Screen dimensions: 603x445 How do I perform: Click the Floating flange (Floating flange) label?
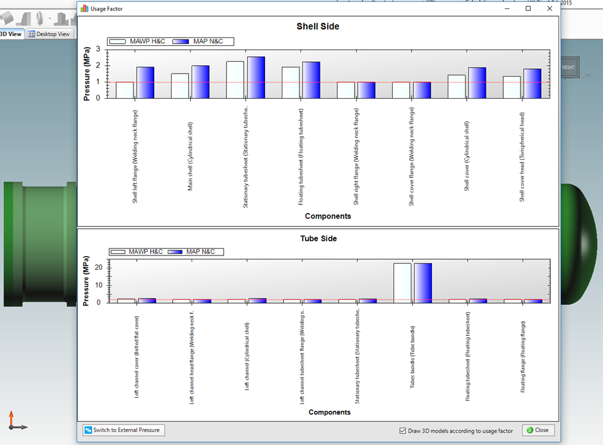[522, 357]
